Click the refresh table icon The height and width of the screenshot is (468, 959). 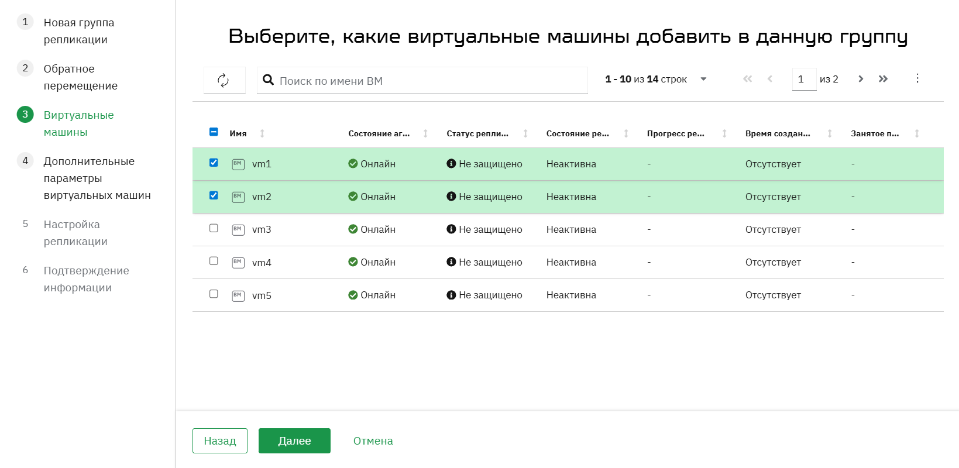(x=224, y=80)
